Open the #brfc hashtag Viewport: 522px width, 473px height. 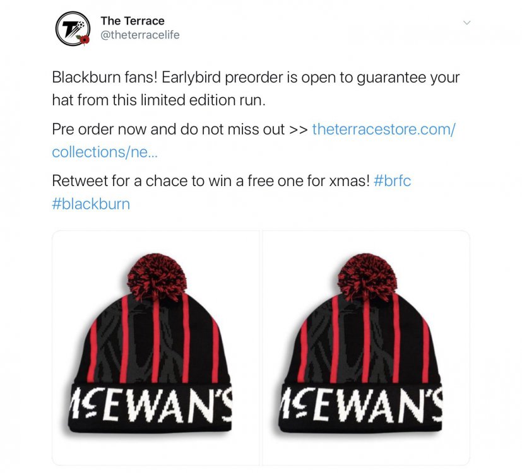tap(392, 181)
